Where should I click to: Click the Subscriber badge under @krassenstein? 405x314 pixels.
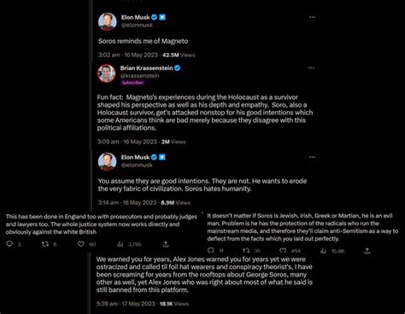(132, 83)
